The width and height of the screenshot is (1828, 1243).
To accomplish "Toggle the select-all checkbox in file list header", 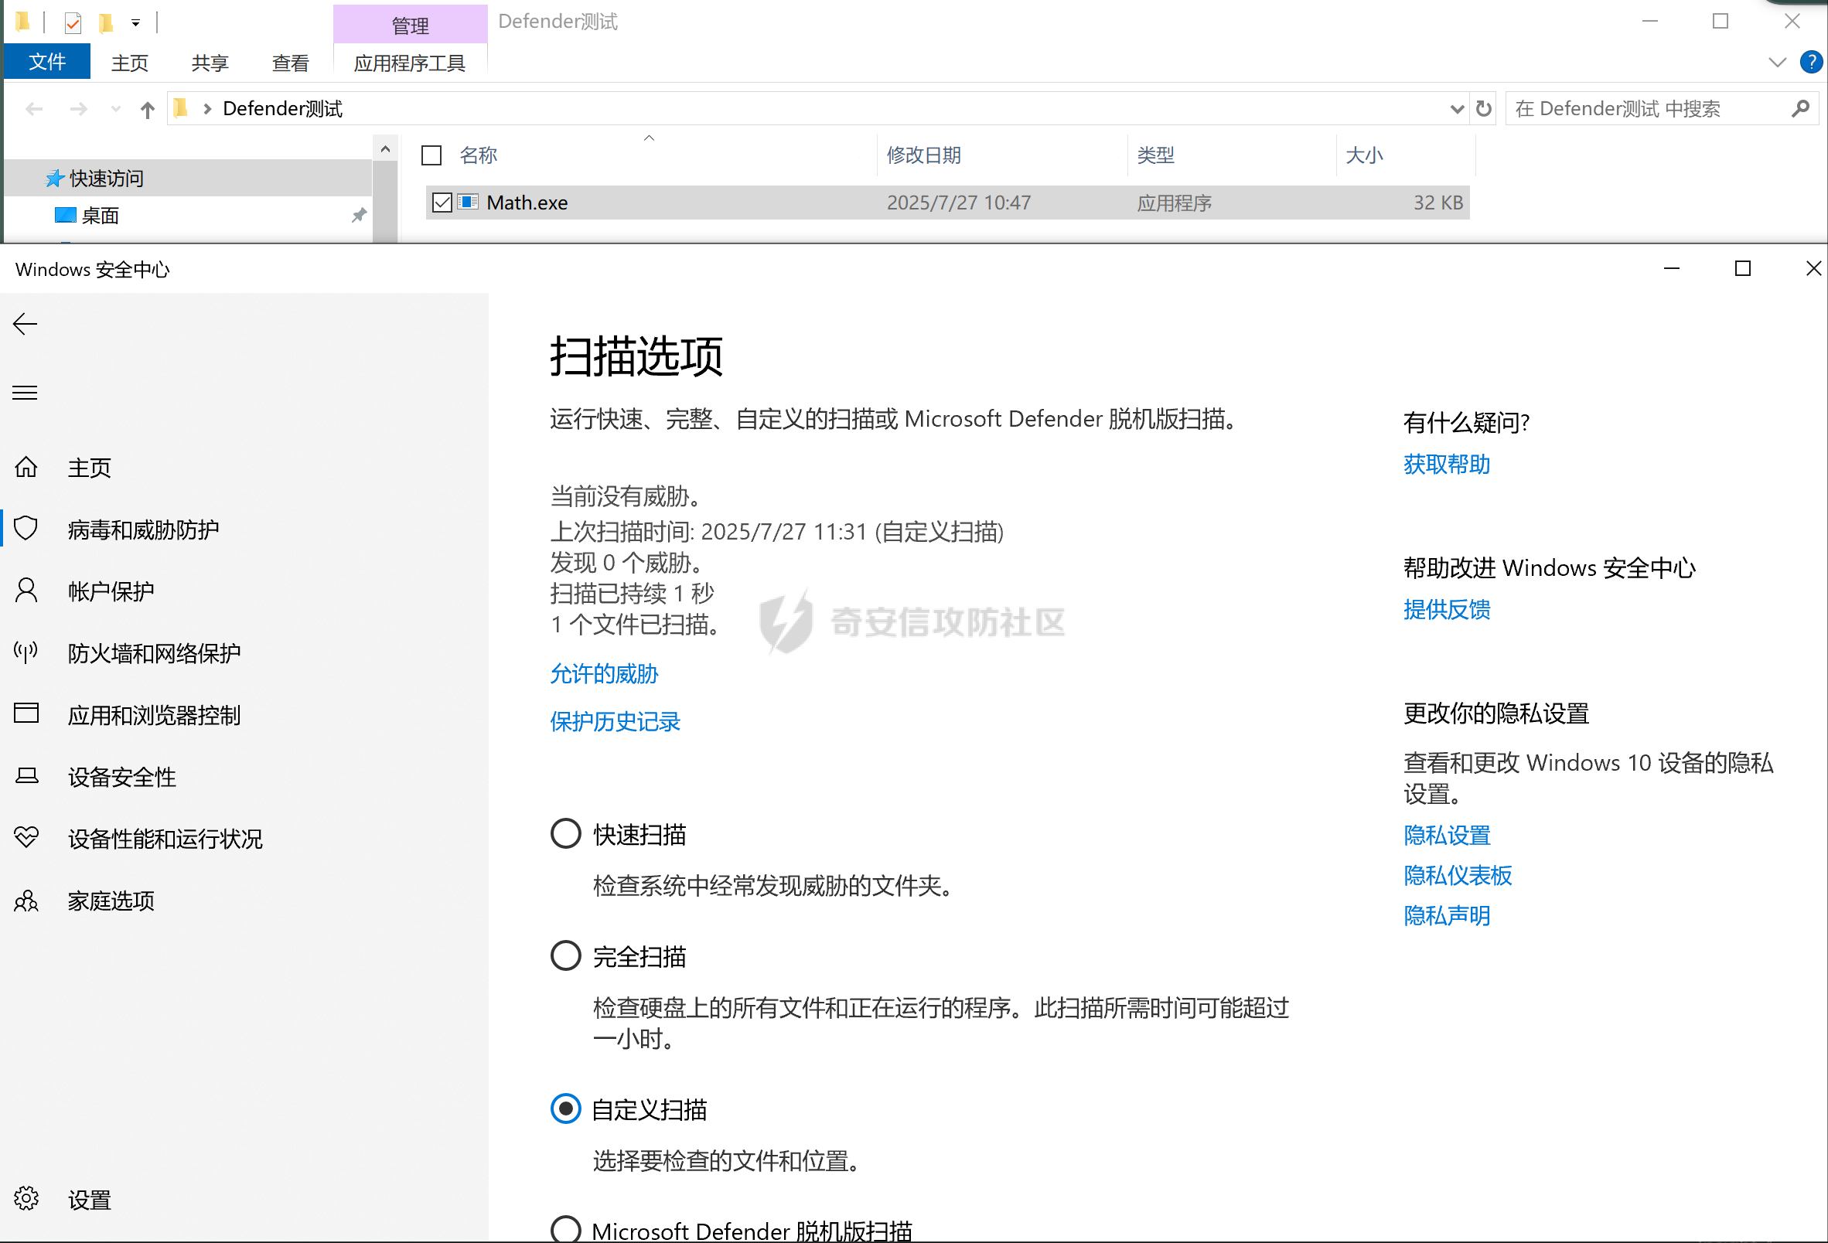I will pos(431,155).
